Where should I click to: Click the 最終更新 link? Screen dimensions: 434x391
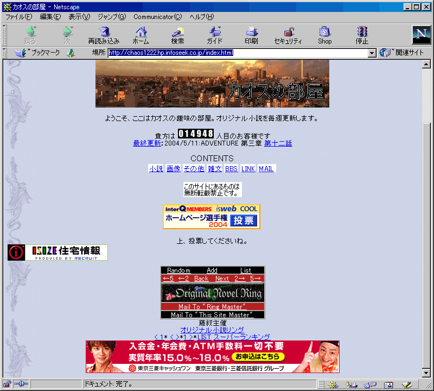tap(147, 143)
